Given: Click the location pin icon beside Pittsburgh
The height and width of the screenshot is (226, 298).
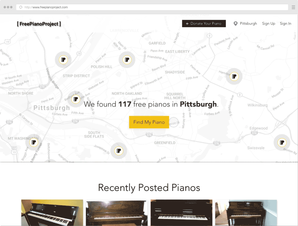Looking at the screenshot, I should coord(236,24).
